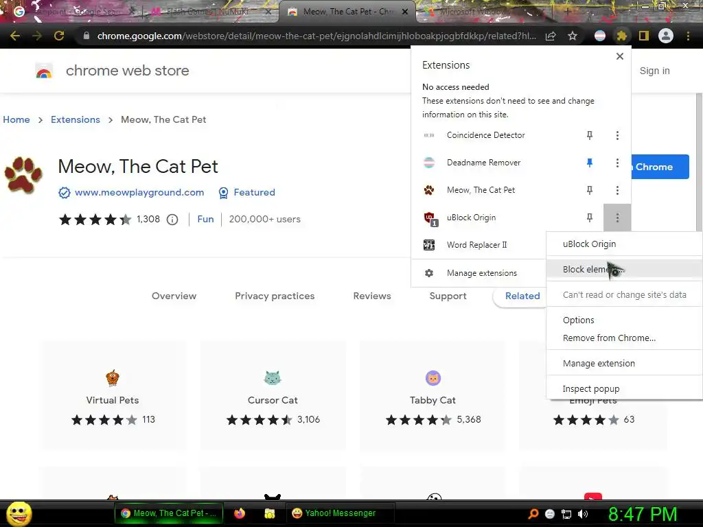Click the paw icon for Meow, The Cat Pet in the list

click(429, 190)
